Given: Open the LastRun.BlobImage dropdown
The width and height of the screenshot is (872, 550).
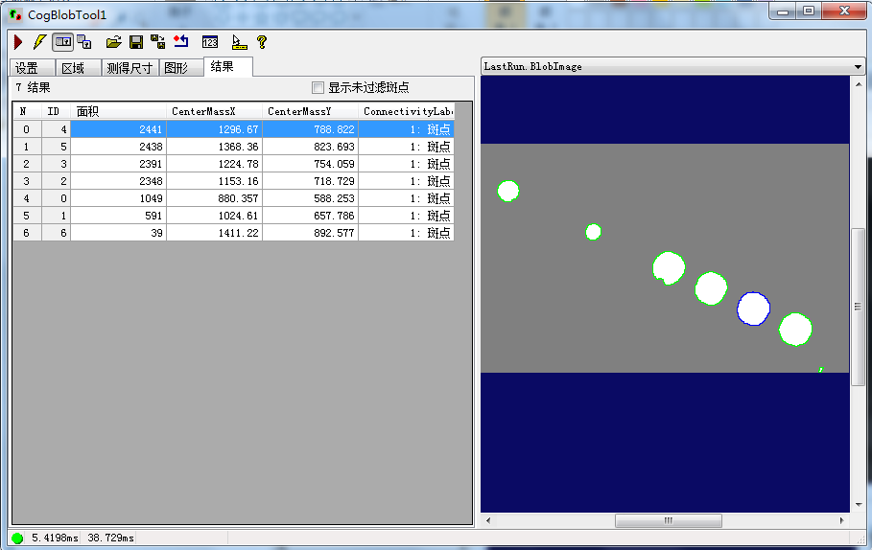Looking at the screenshot, I should tap(858, 67).
